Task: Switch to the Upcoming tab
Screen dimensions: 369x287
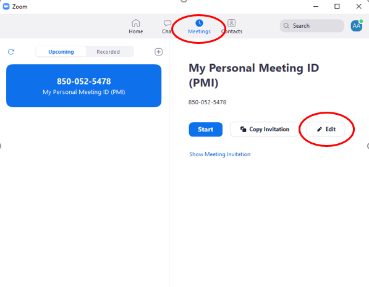Action: 61,52
